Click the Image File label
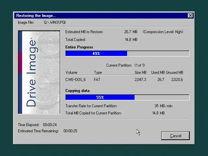 26,22
